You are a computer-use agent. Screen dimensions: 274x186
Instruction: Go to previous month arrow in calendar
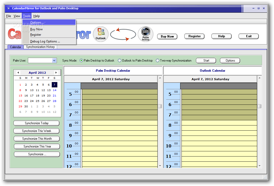(18, 72)
